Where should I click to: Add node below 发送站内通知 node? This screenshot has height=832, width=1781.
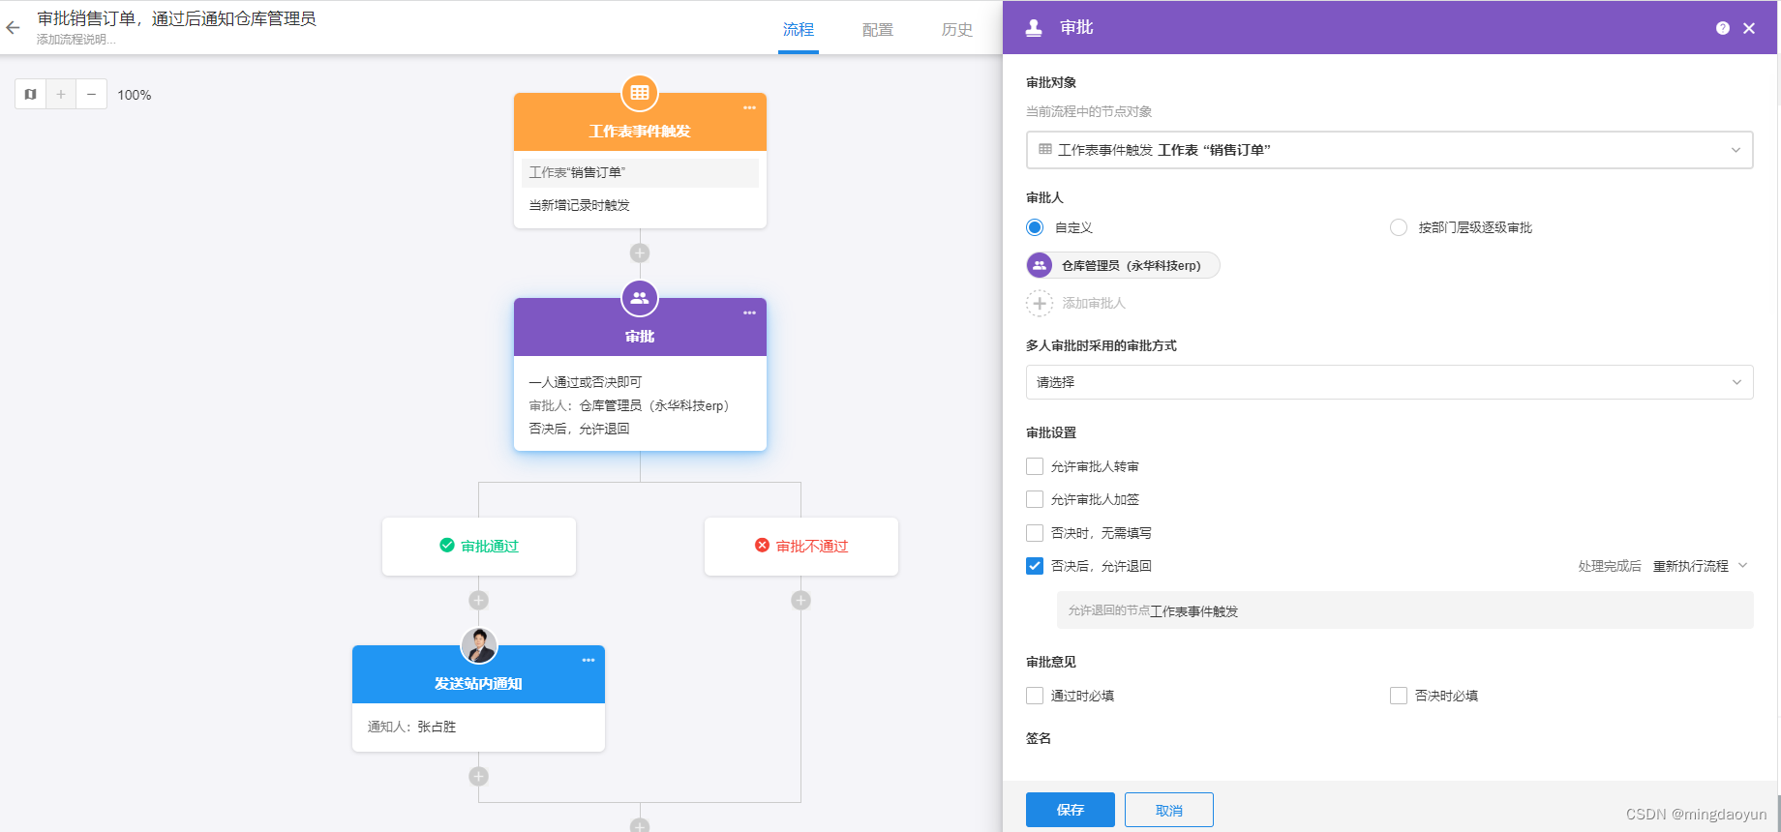coord(478,776)
